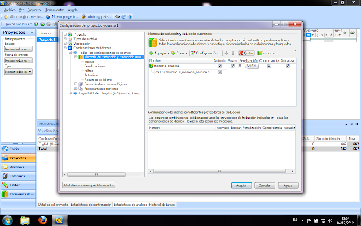Screen dimensions: 361x226
Task: Click Abrir paquete toolbar icon
Action: coord(84,16)
